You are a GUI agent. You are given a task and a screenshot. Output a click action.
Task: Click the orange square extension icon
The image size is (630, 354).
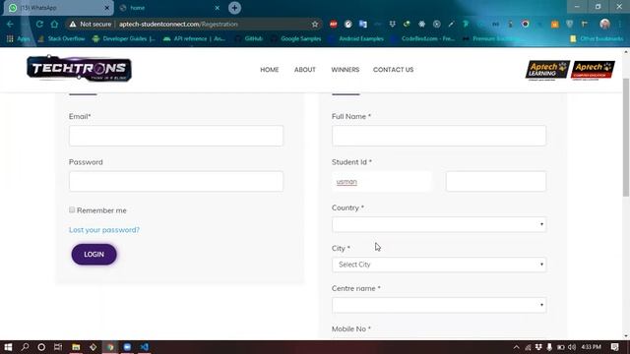(x=554, y=24)
